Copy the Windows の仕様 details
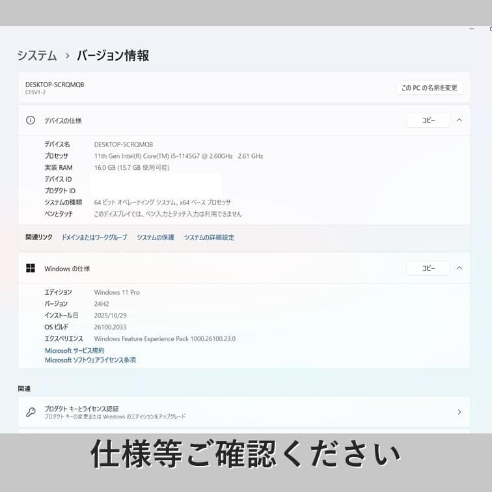The height and width of the screenshot is (492, 492). coord(428,268)
